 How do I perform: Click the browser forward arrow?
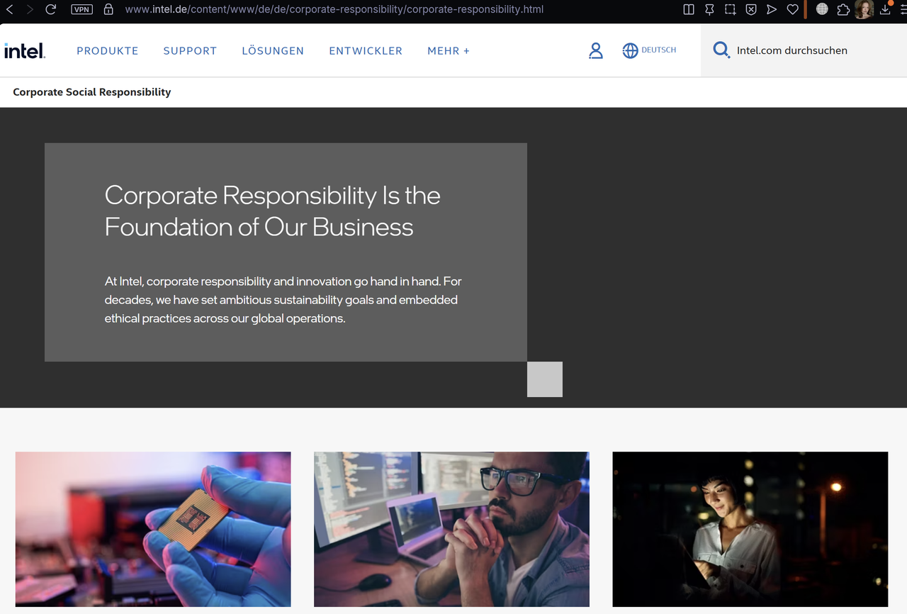click(x=30, y=9)
